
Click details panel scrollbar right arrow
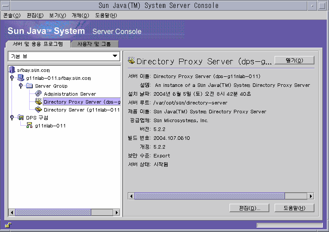(311, 196)
